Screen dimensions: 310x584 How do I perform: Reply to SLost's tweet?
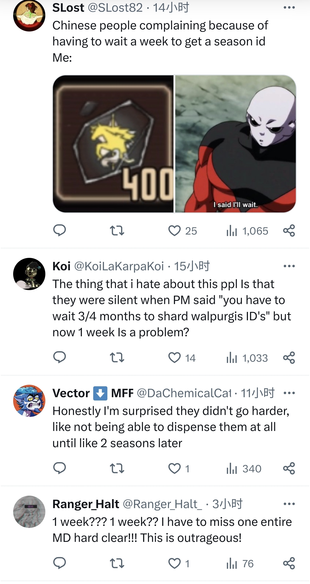[x=60, y=231]
